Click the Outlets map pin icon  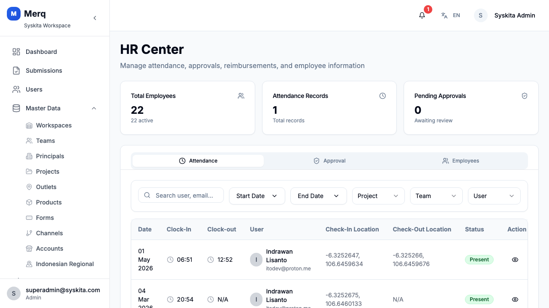pos(29,187)
